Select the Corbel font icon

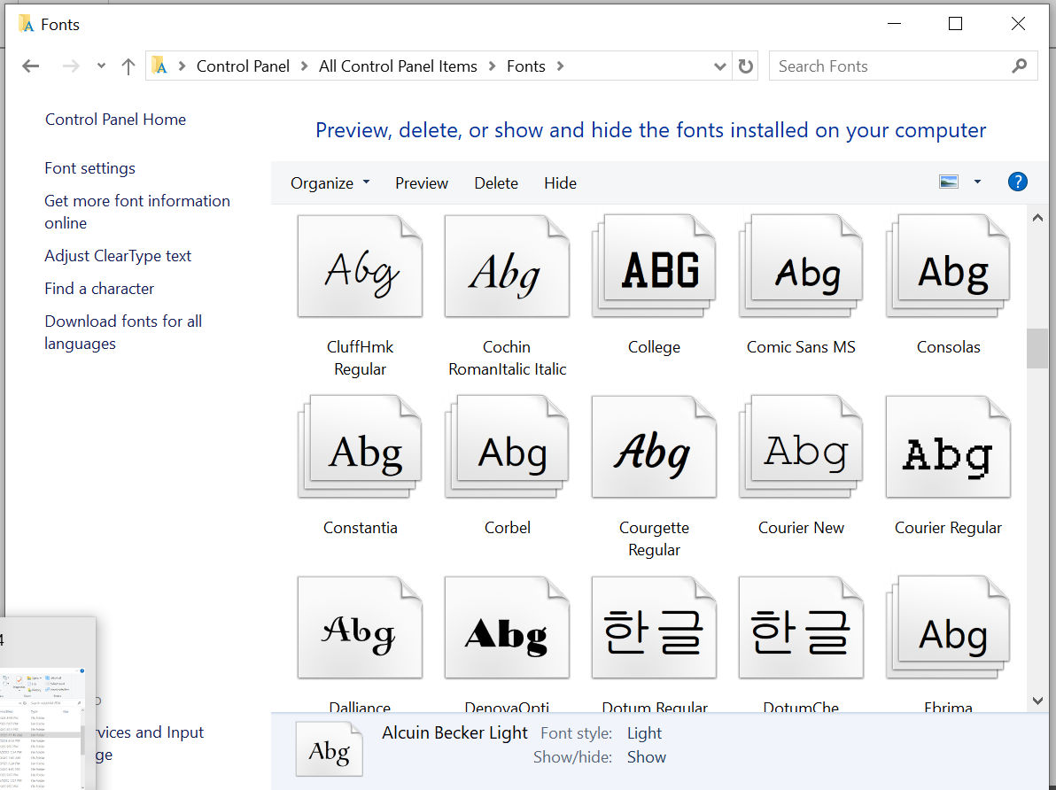[507, 446]
